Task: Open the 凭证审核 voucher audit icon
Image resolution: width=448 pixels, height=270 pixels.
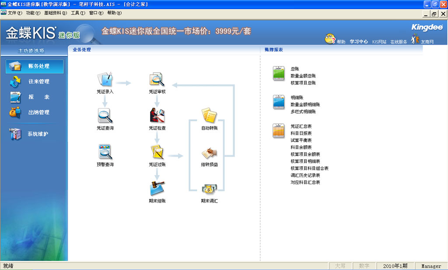Action: 157,80
